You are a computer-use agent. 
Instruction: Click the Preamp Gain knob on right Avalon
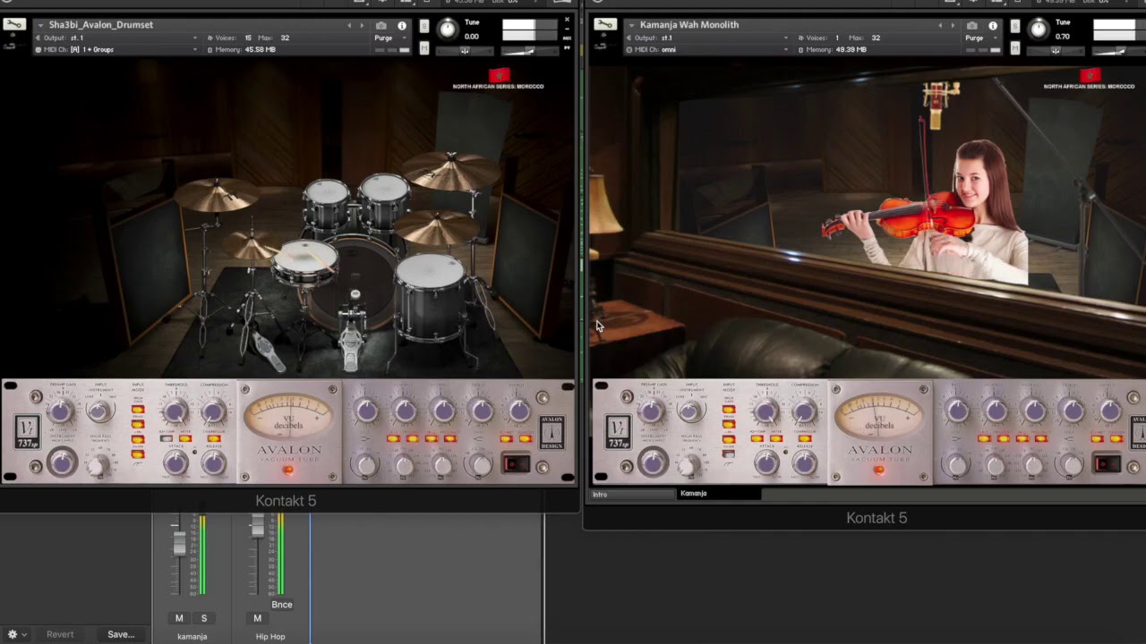652,411
